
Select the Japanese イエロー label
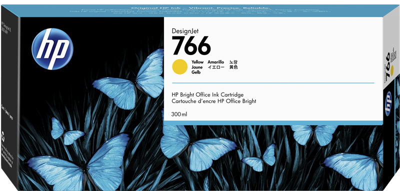pyautogui.click(x=216, y=67)
